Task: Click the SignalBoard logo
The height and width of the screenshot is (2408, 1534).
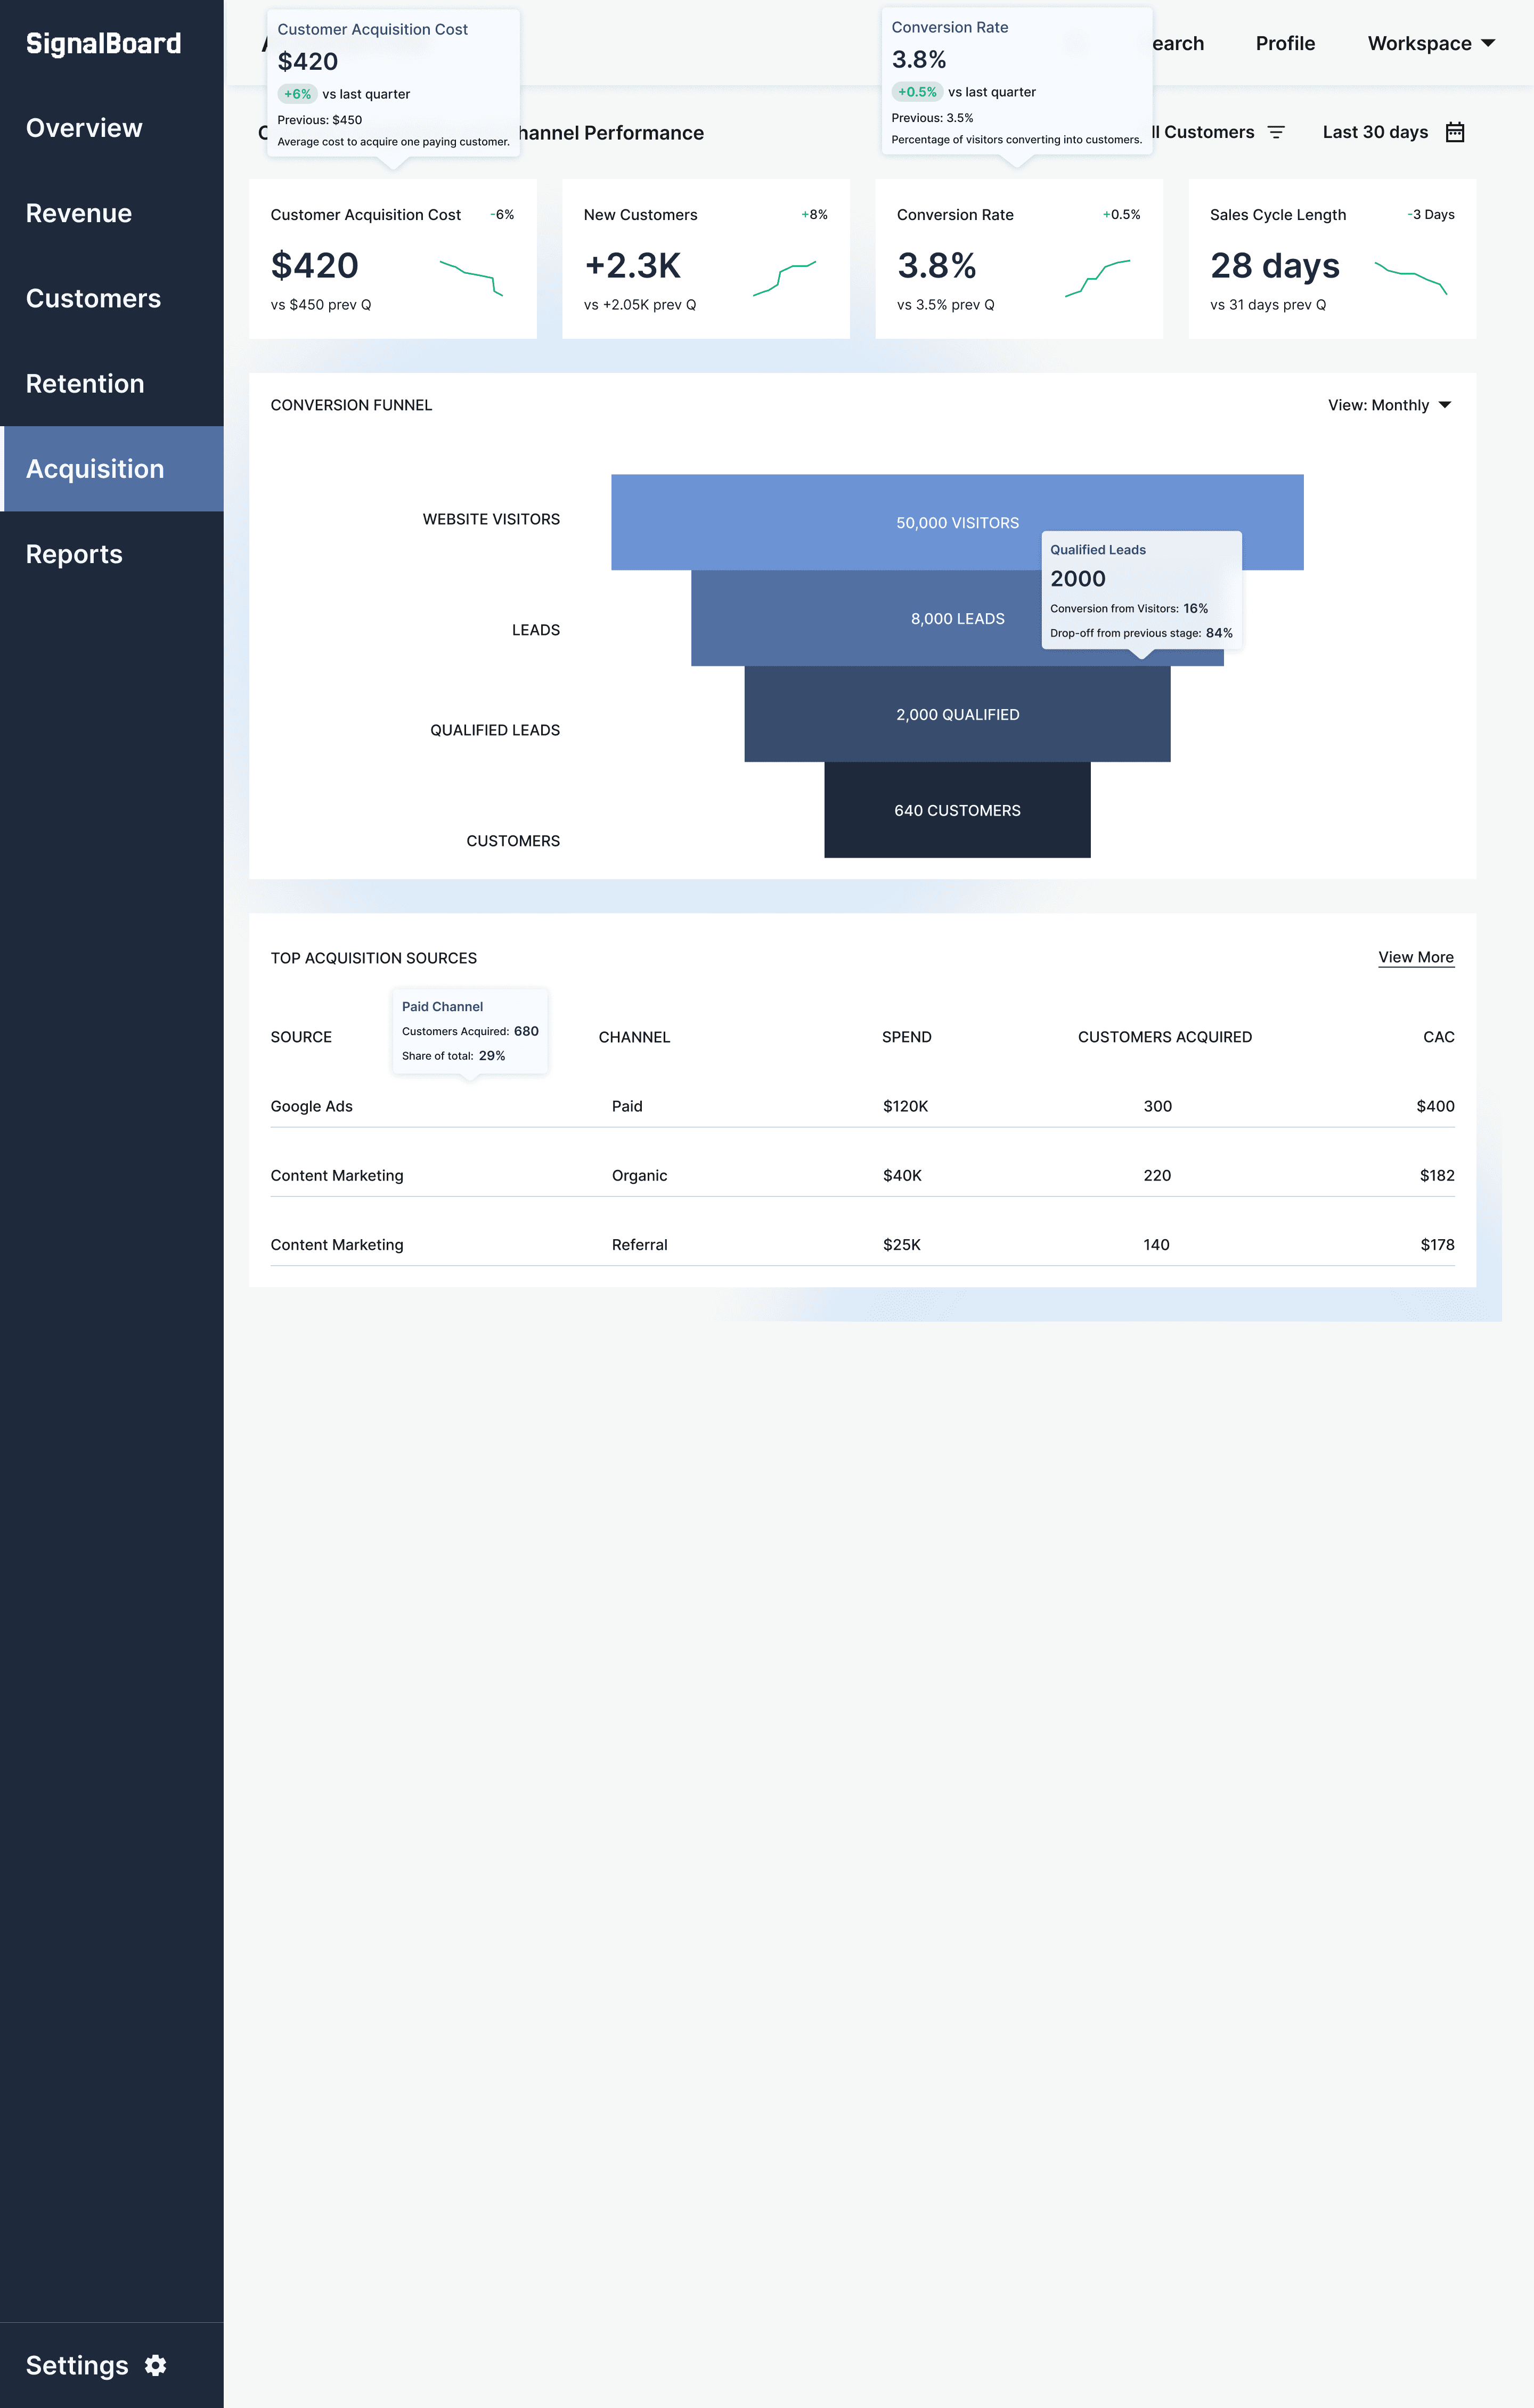Action: pos(103,43)
